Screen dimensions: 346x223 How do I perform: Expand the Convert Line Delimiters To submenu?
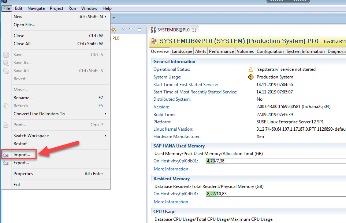(x=106, y=114)
